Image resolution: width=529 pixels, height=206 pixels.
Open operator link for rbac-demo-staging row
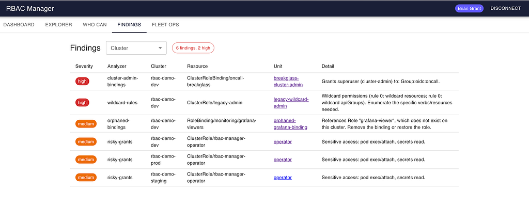point(283,177)
